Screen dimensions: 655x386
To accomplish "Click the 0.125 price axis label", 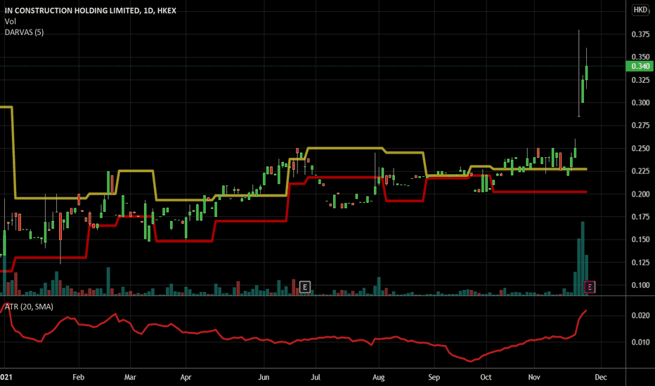I will pos(640,262).
